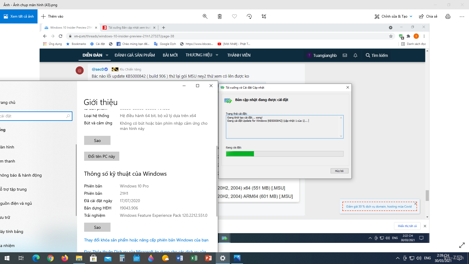Screen dimensions: 469x264
Task: Click @sec0 username link
Action: [98, 69]
